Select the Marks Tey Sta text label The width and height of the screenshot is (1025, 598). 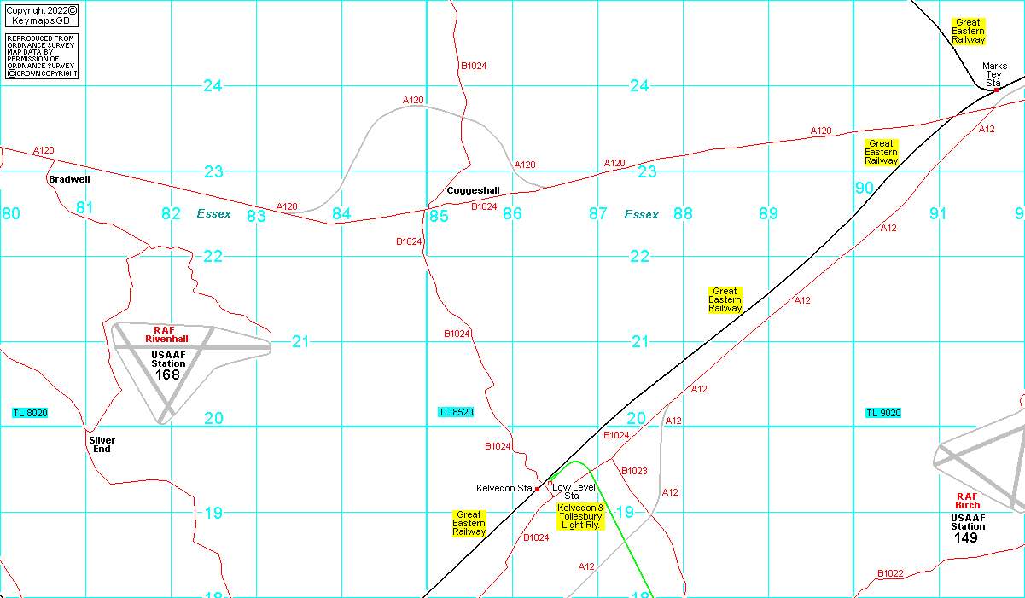[994, 74]
